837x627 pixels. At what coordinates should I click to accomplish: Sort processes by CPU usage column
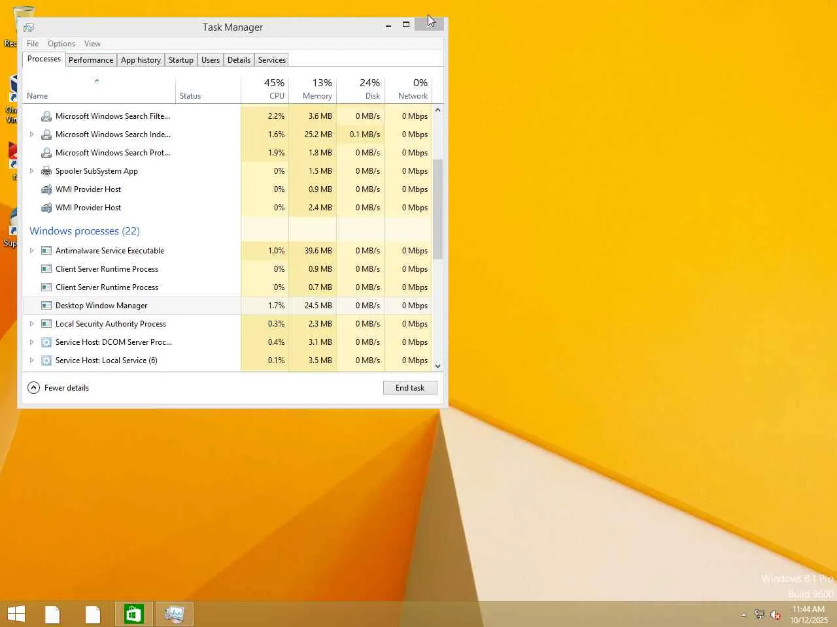click(x=265, y=89)
